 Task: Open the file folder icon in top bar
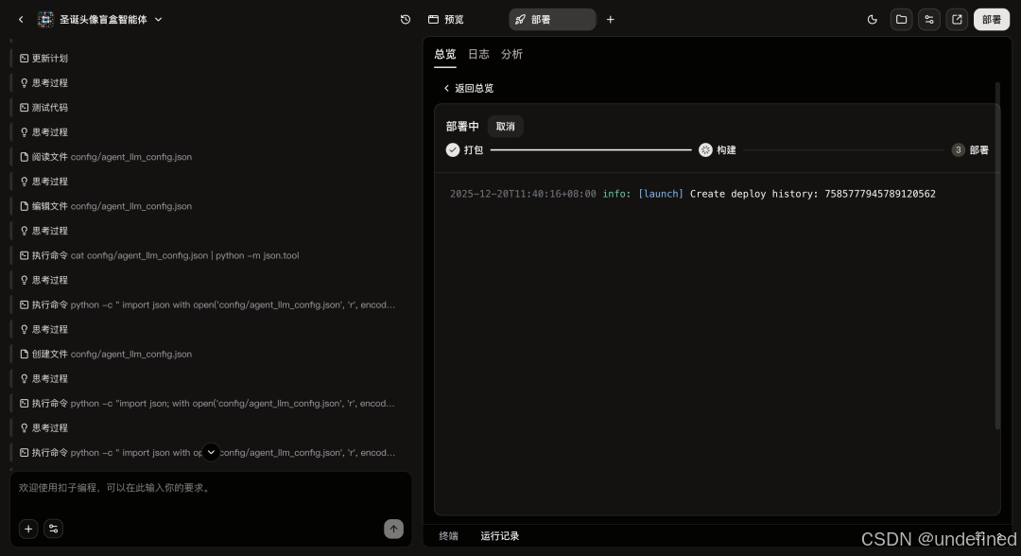[901, 20]
